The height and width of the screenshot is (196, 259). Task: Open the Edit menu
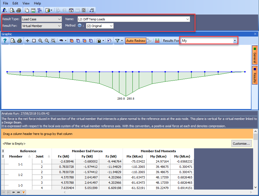tap(15, 3)
